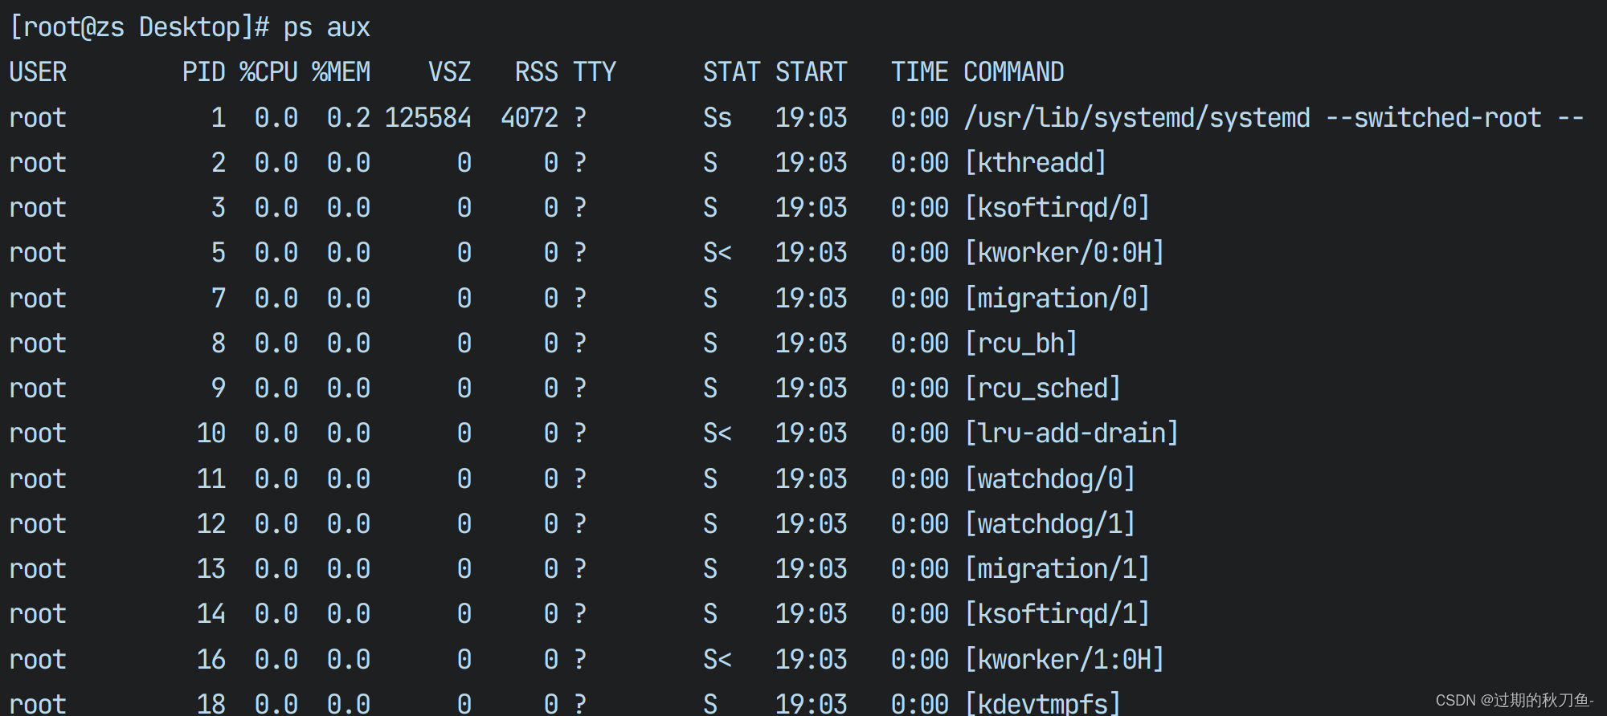Click PID 16 in the kworker/1:0H row
1607x716 pixels.
(211, 660)
